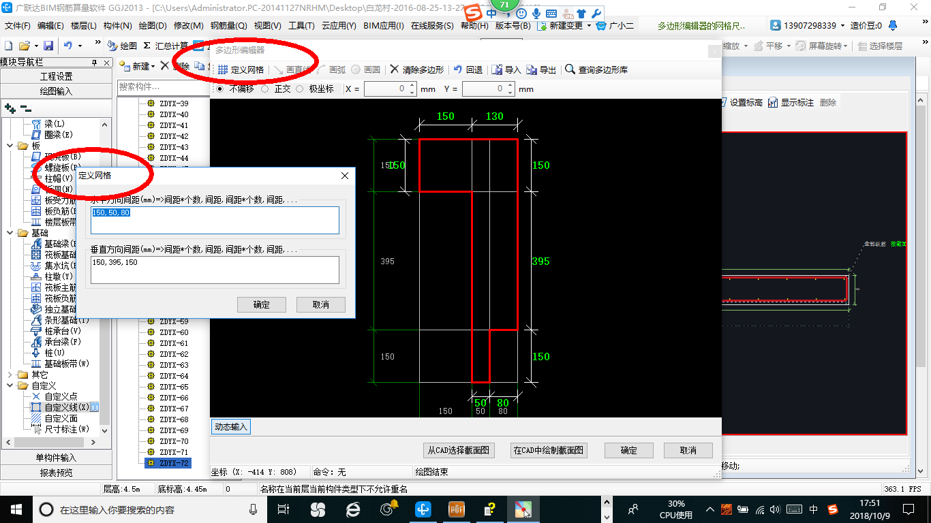Increase X offset value with up stepper
The width and height of the screenshot is (931, 523).
tap(412, 86)
